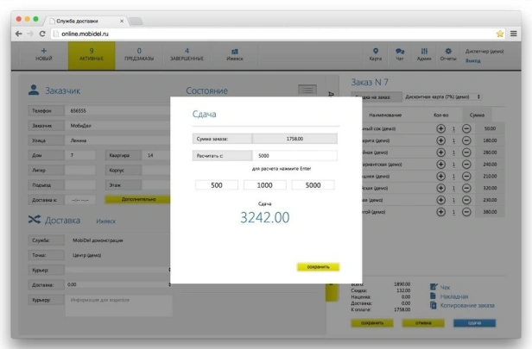Open the Чат chat icon

[x=400, y=51]
